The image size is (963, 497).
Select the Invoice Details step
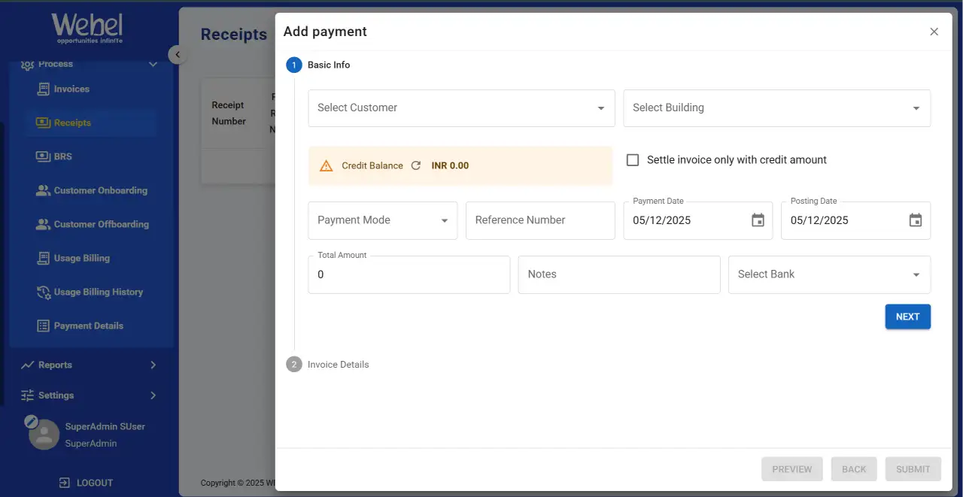pyautogui.click(x=338, y=365)
